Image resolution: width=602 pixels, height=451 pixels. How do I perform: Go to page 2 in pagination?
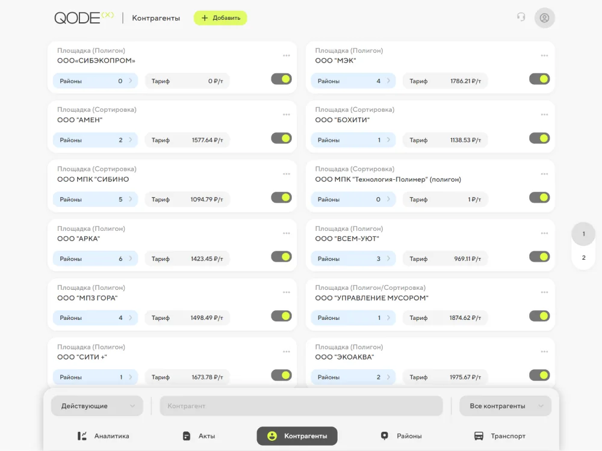(x=583, y=258)
